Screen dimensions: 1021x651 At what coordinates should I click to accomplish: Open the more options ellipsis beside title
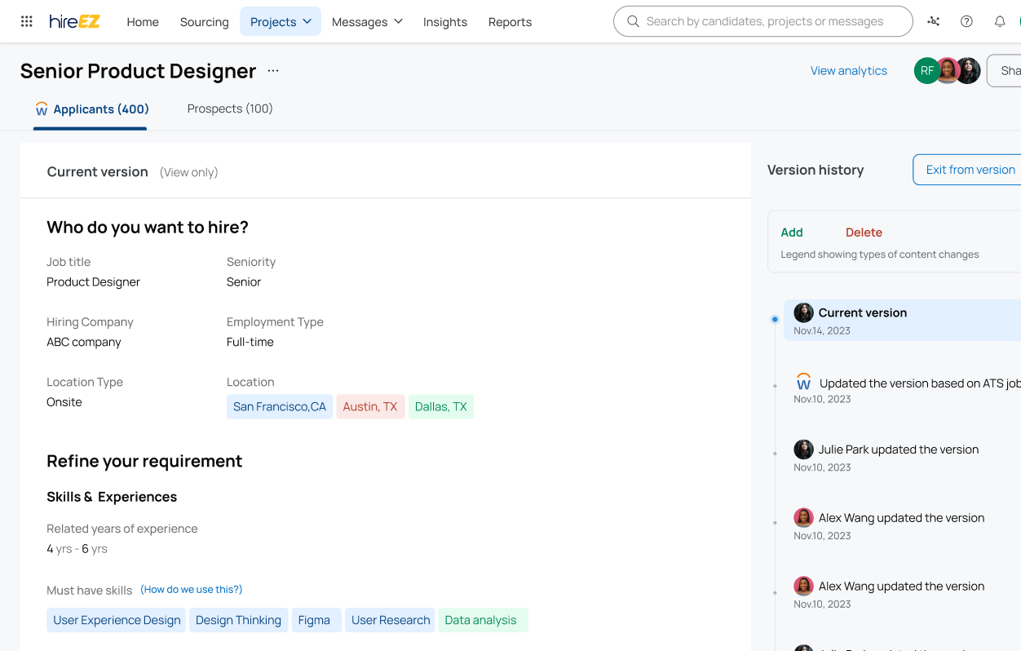tap(273, 71)
